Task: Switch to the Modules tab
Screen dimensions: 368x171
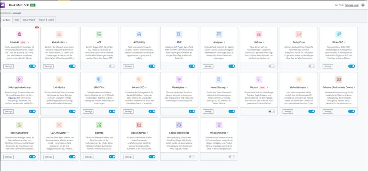Action: (6, 20)
